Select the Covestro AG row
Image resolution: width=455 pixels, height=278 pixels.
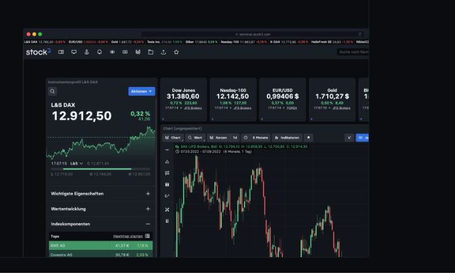100,255
